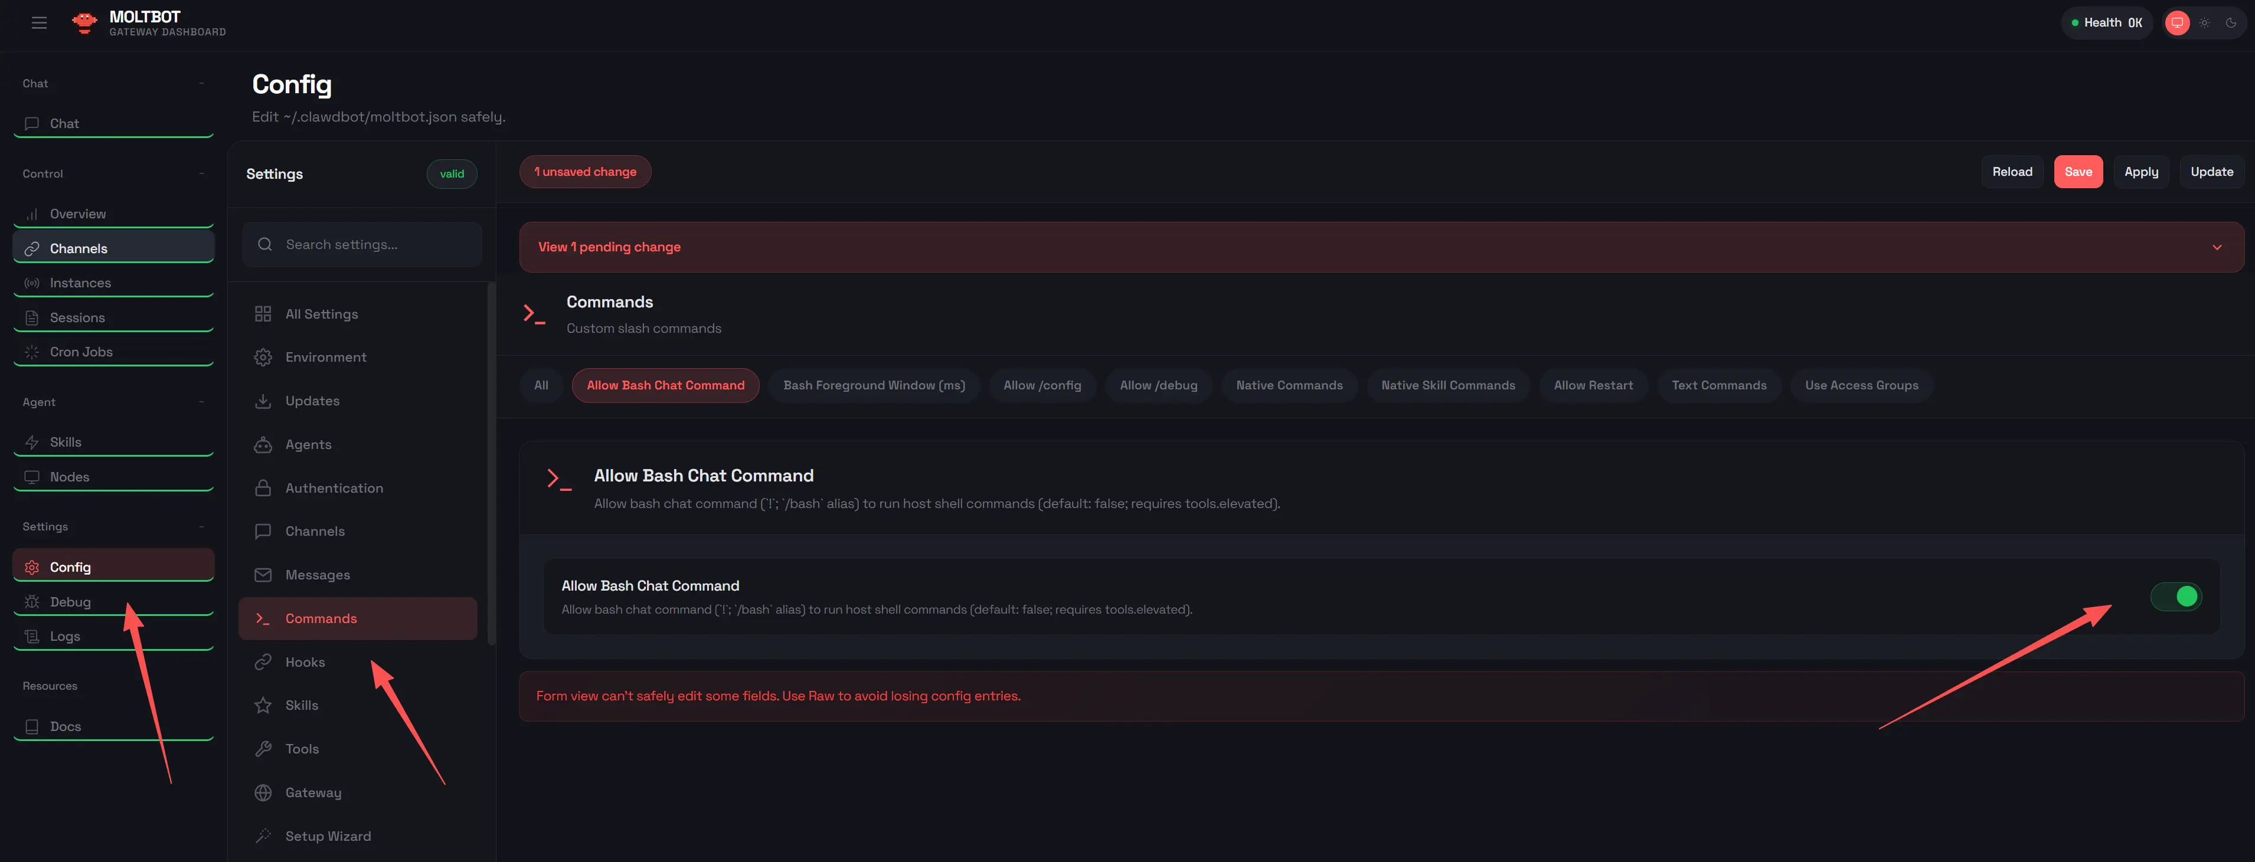Screen dimensions: 2255x862
Task: Collapse the Control sidebar group
Action: pyautogui.click(x=201, y=173)
